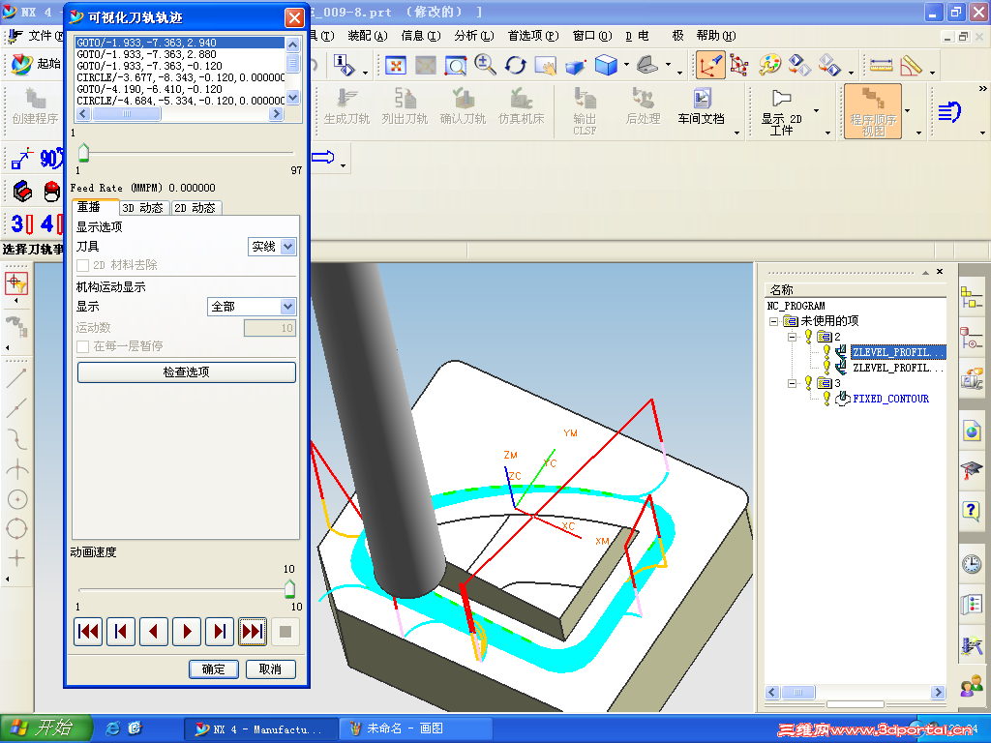This screenshot has height=743, width=991.
Task: Open the Analysis menu
Action: click(474, 36)
